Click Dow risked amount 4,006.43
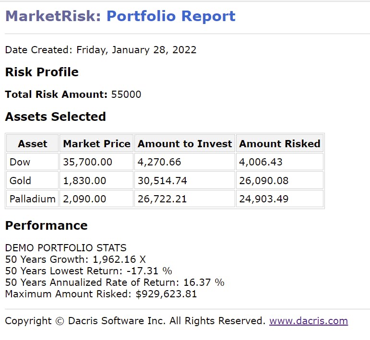 pyautogui.click(x=280, y=162)
